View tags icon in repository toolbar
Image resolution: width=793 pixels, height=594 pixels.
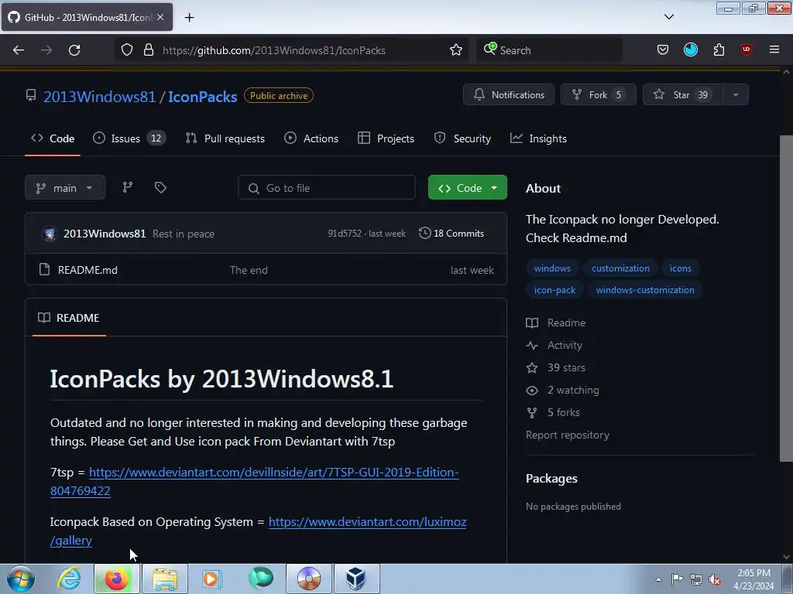160,187
